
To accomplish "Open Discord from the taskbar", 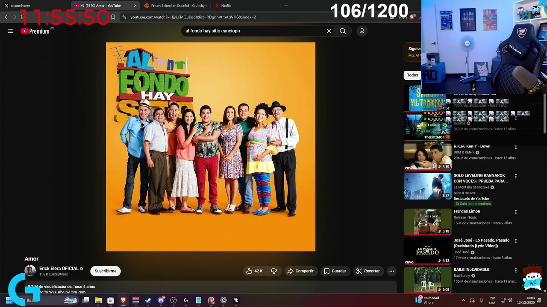I will tap(161, 300).
